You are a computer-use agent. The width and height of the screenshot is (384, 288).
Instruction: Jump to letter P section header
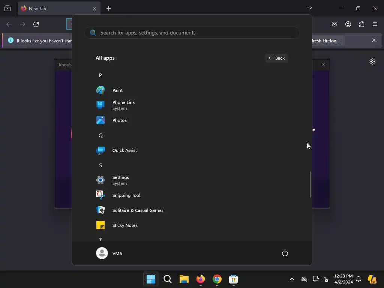(100, 75)
